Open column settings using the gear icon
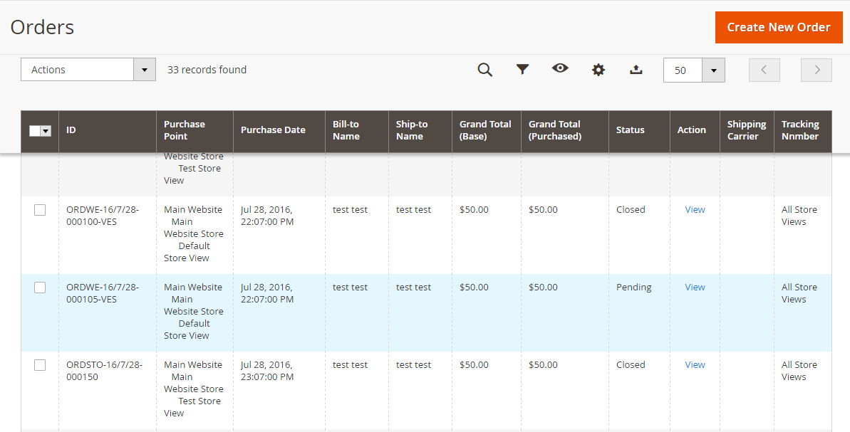The width and height of the screenshot is (850, 432). tap(598, 70)
